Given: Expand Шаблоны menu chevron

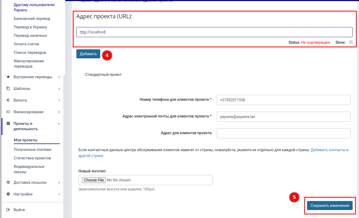Looking at the screenshot, I should click(x=59, y=89).
